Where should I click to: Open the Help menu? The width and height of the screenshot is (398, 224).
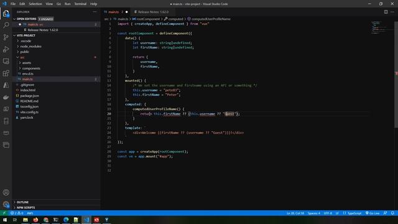click(x=93, y=4)
